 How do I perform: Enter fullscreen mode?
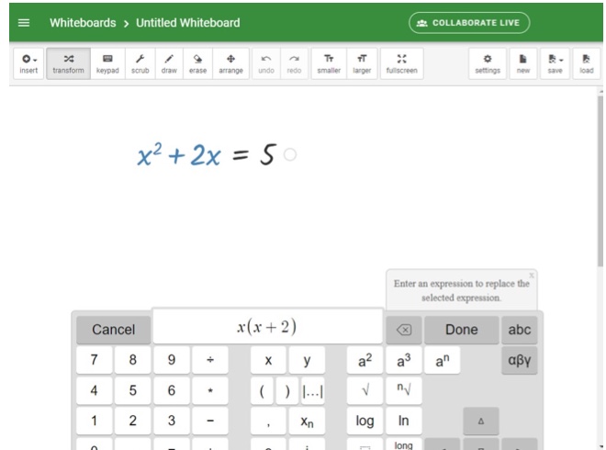(x=402, y=63)
